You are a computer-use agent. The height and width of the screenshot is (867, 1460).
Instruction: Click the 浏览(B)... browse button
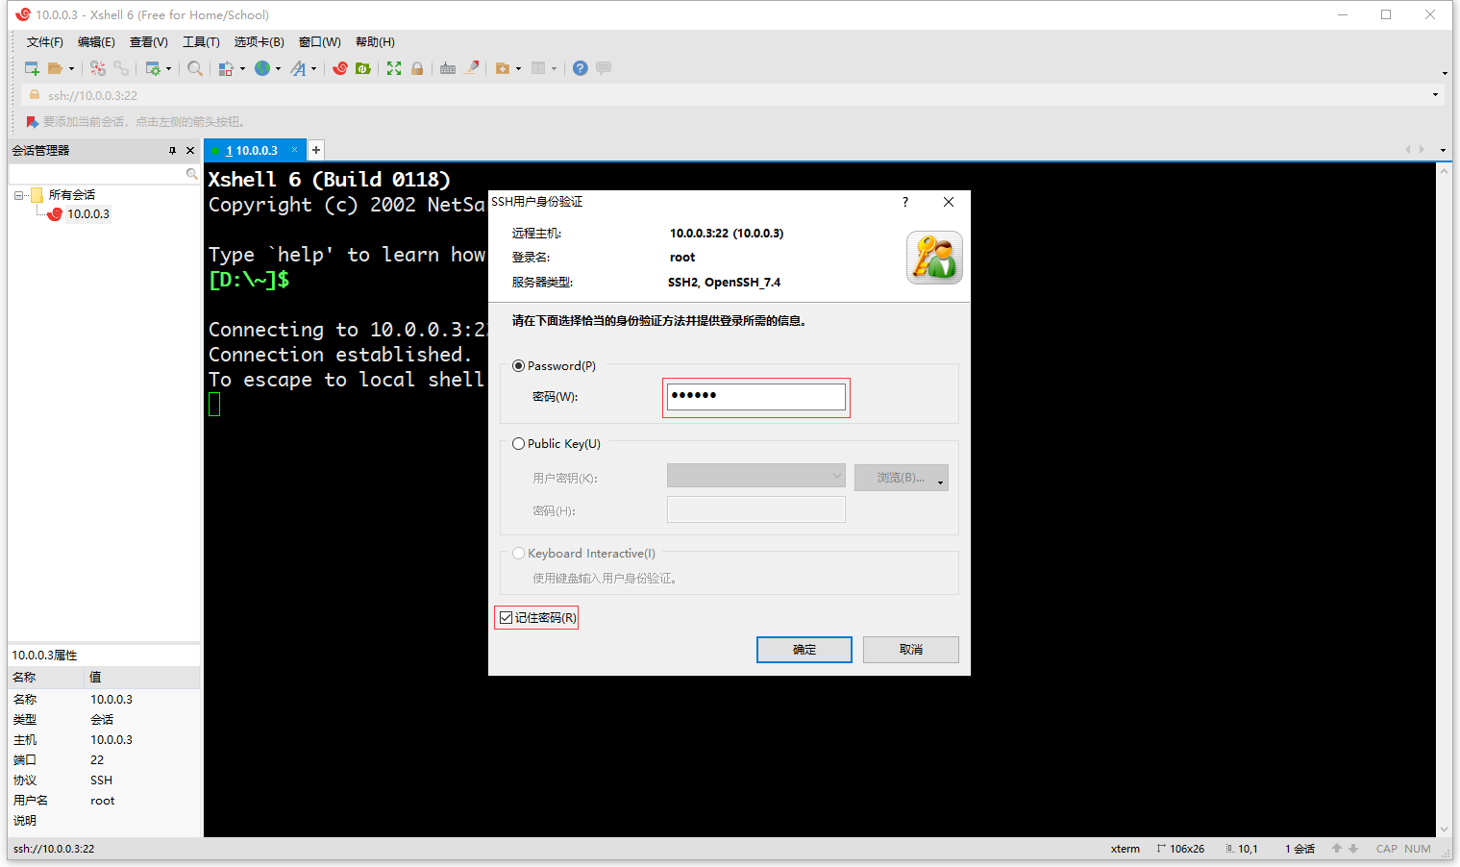coord(902,478)
